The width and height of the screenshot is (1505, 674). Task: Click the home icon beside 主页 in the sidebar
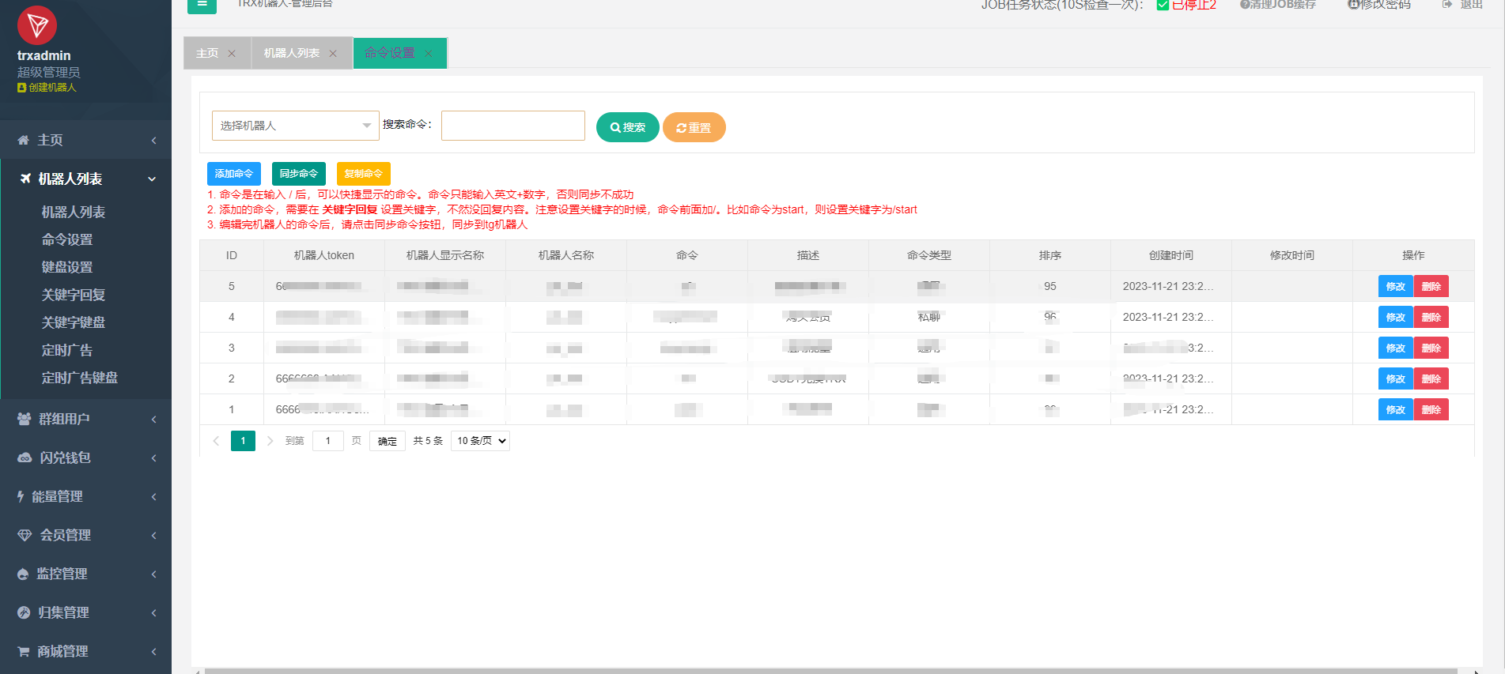(24, 140)
